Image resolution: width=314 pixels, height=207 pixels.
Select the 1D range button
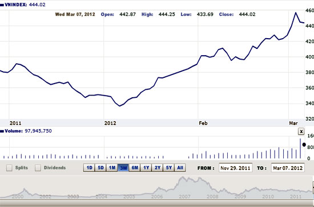coord(89,168)
